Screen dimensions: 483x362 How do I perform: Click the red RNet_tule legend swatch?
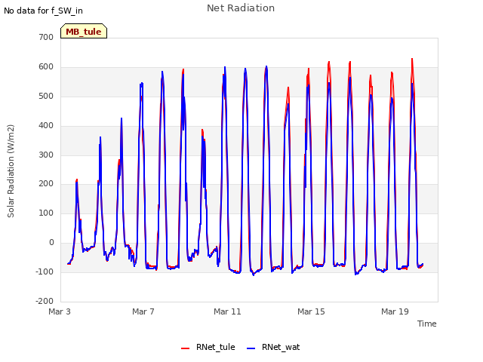click(x=185, y=348)
